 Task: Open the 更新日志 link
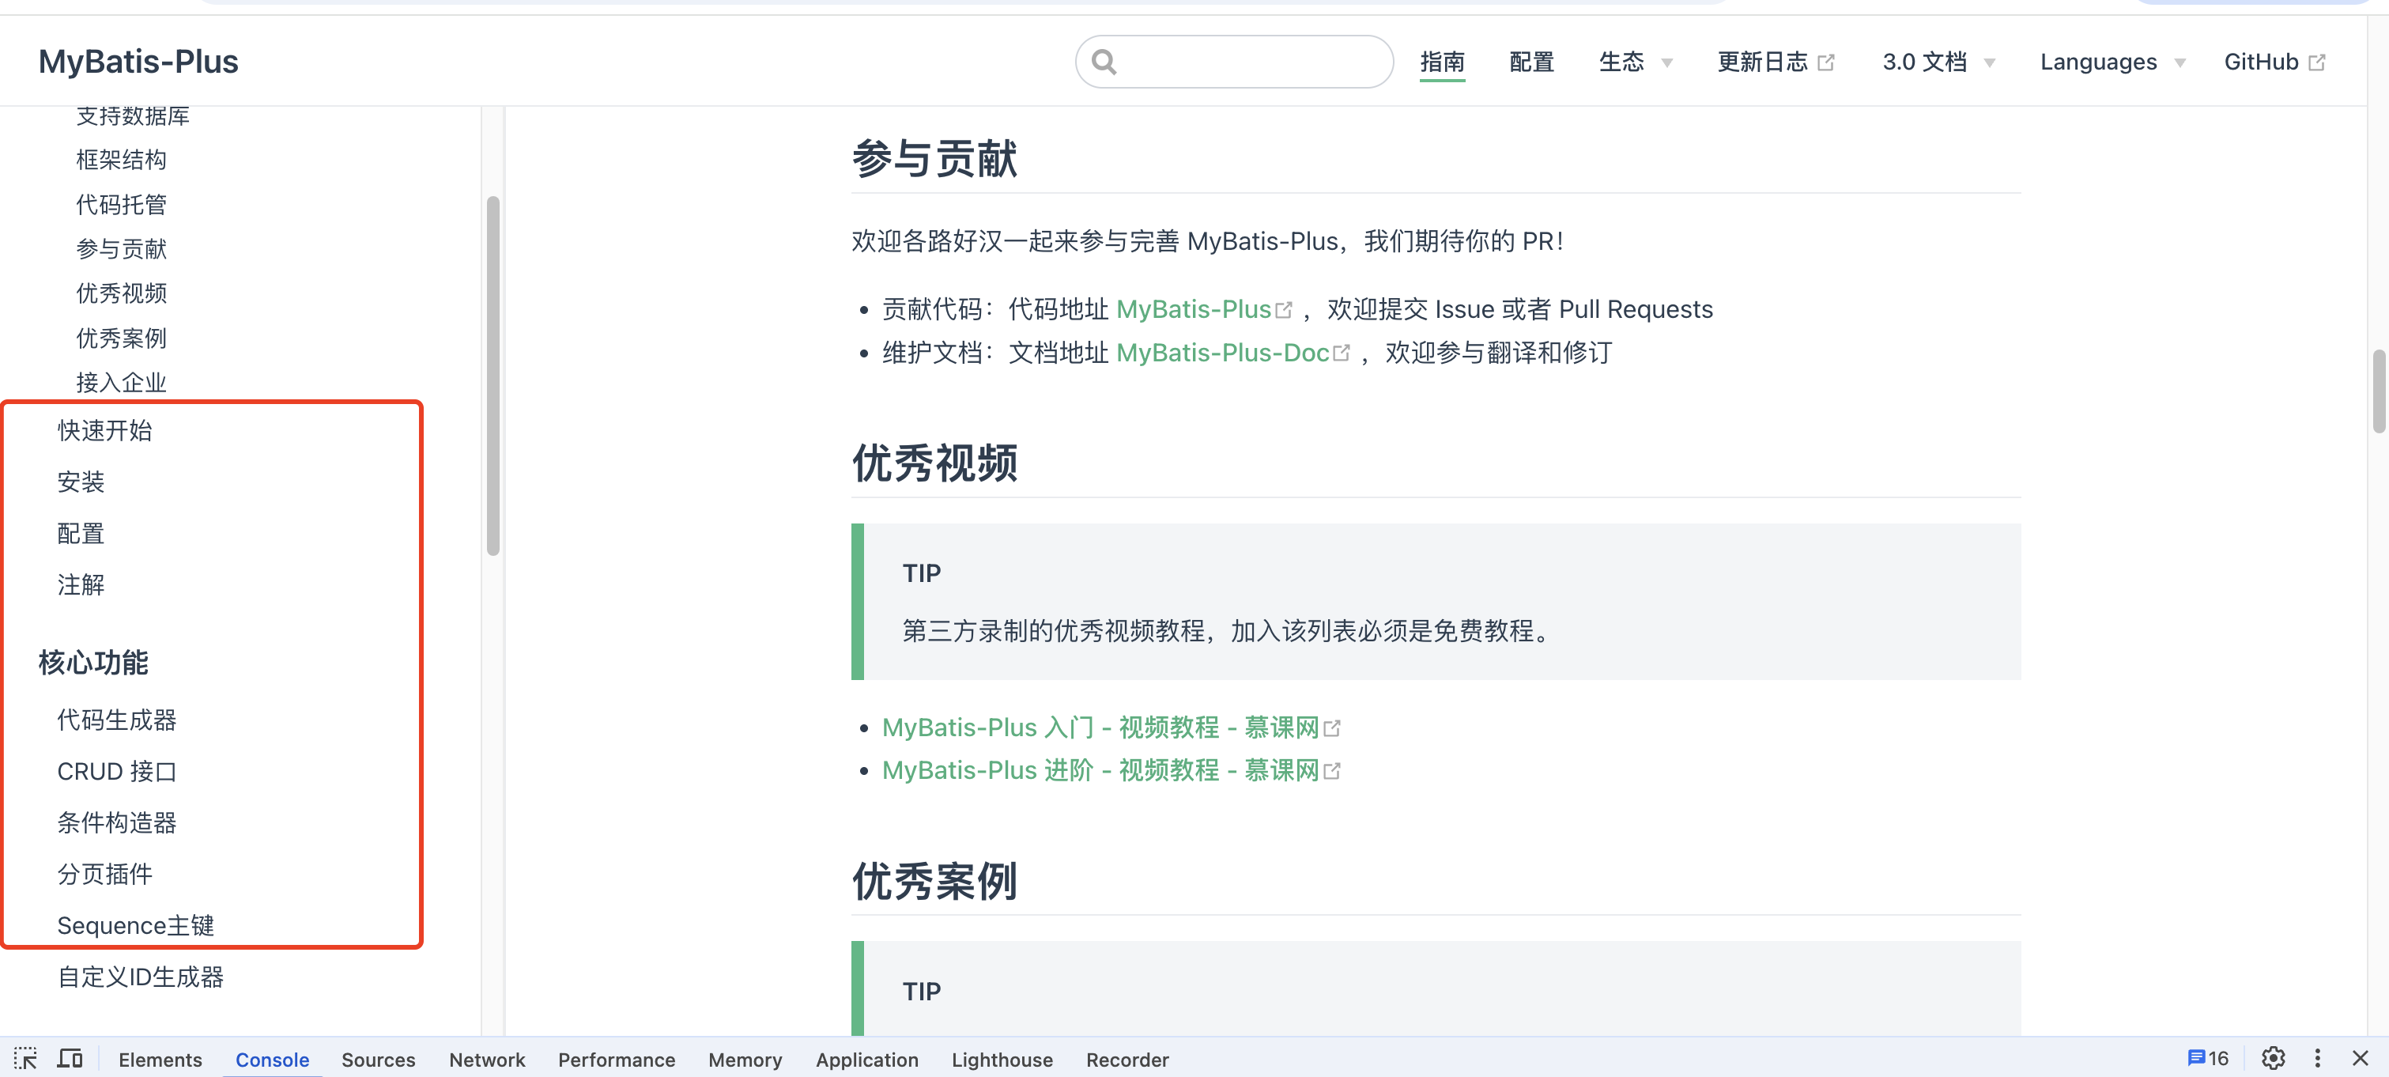pos(1762,62)
